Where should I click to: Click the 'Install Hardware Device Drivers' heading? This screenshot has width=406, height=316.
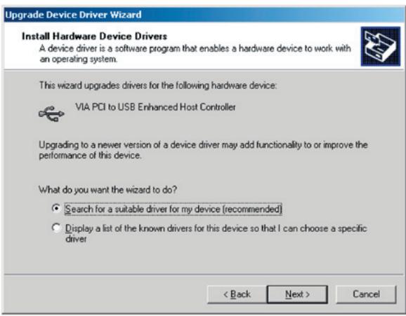(95, 36)
